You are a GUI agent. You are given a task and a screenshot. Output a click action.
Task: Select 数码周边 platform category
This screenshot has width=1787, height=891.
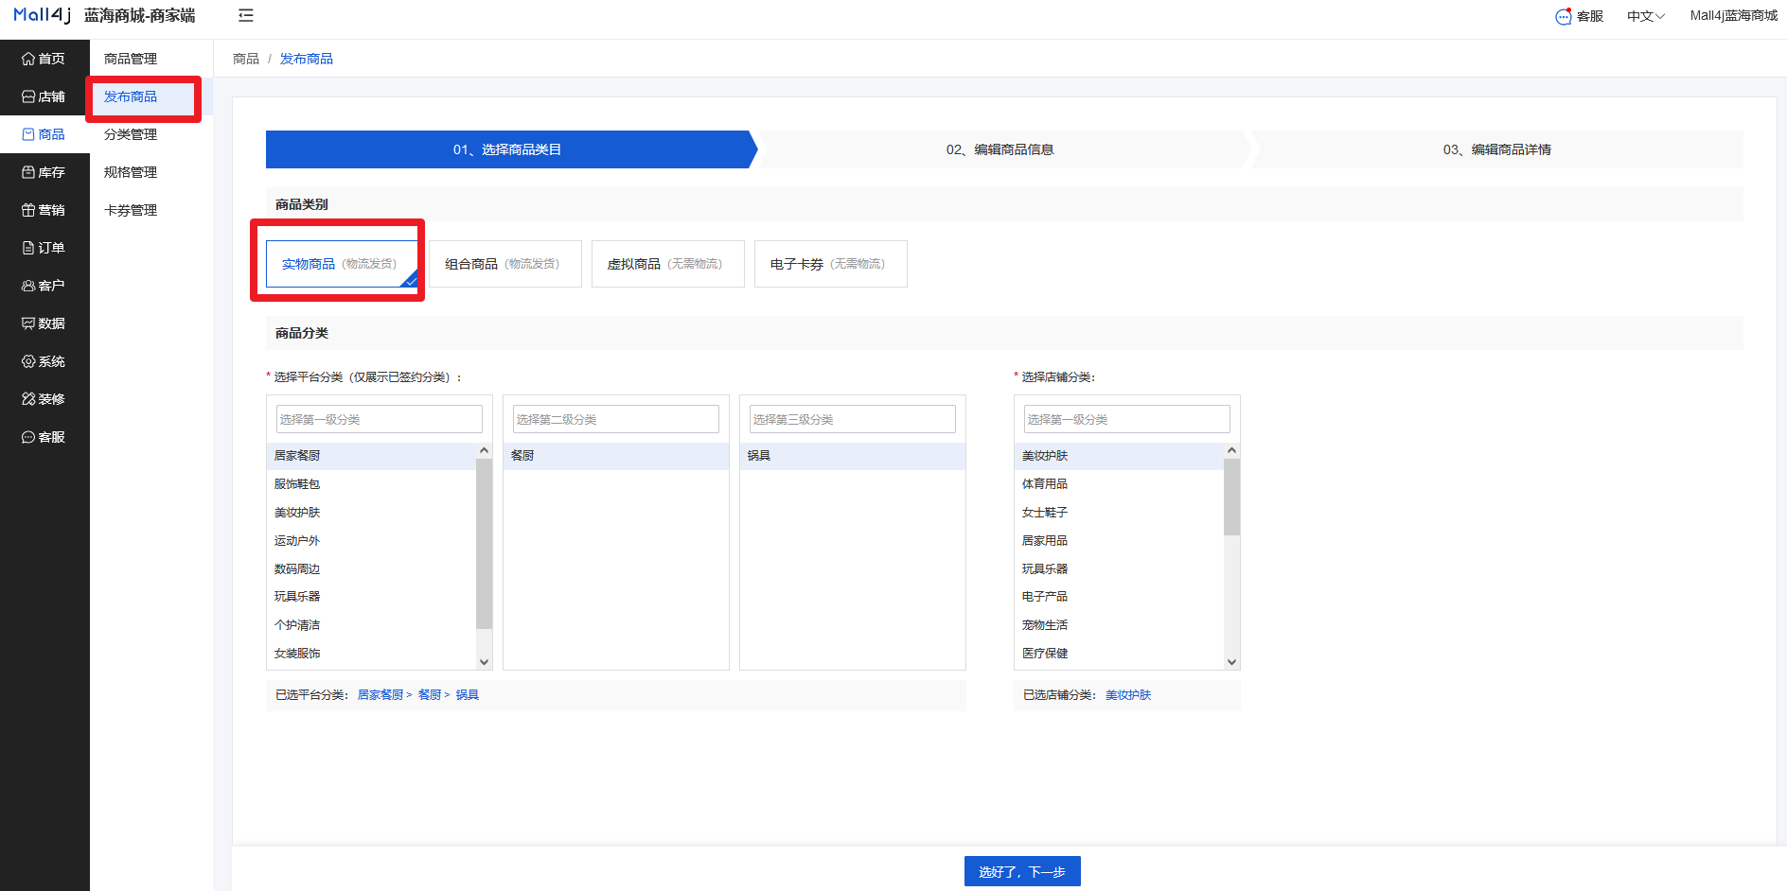tap(372, 569)
